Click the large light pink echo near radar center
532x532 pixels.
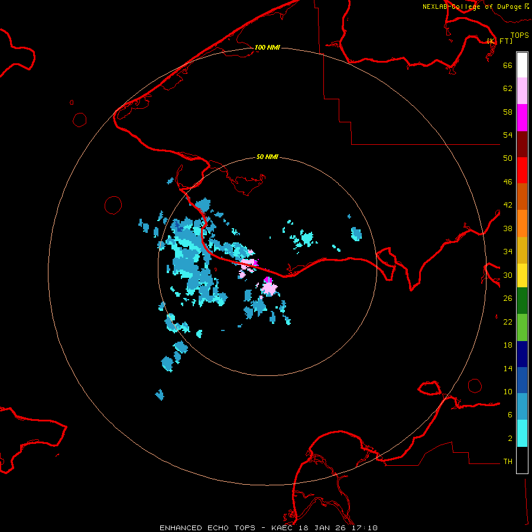pos(269,288)
